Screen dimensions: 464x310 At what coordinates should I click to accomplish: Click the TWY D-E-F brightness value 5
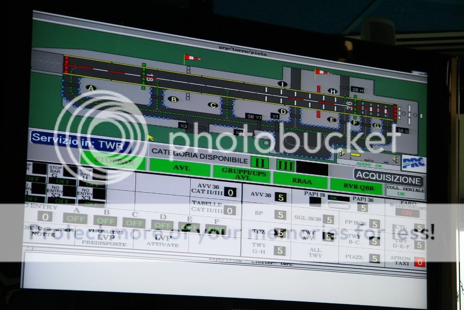(419, 245)
